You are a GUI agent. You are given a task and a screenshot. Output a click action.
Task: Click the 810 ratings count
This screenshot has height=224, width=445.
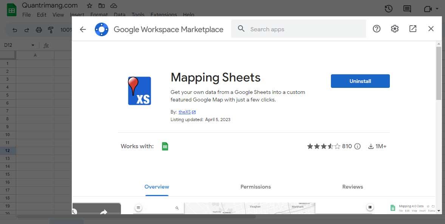[x=347, y=146]
